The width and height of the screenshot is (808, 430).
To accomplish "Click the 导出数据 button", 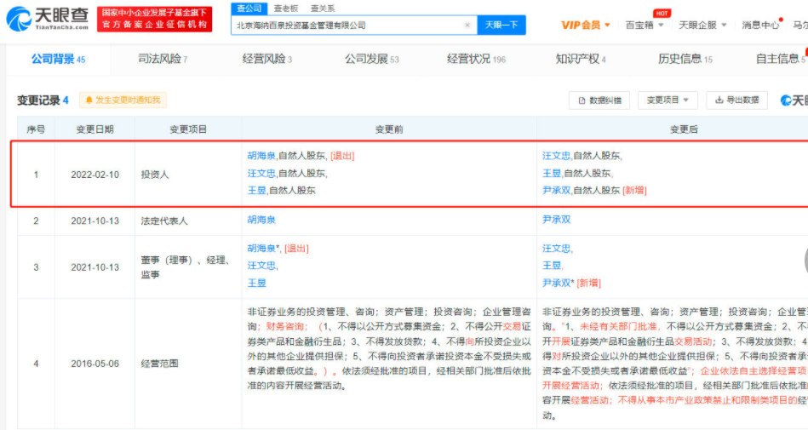I will (736, 100).
